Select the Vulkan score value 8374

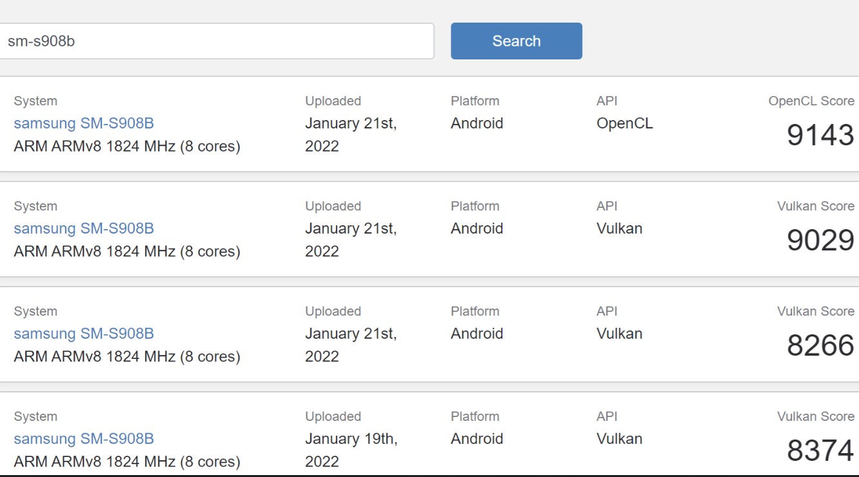(x=820, y=451)
